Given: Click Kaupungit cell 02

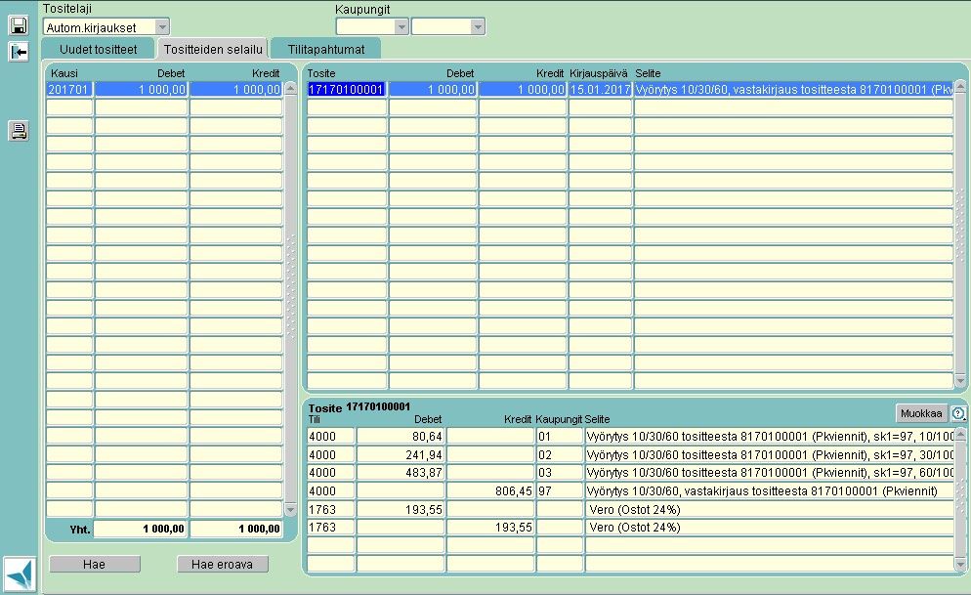Looking at the screenshot, I should coord(559,455).
